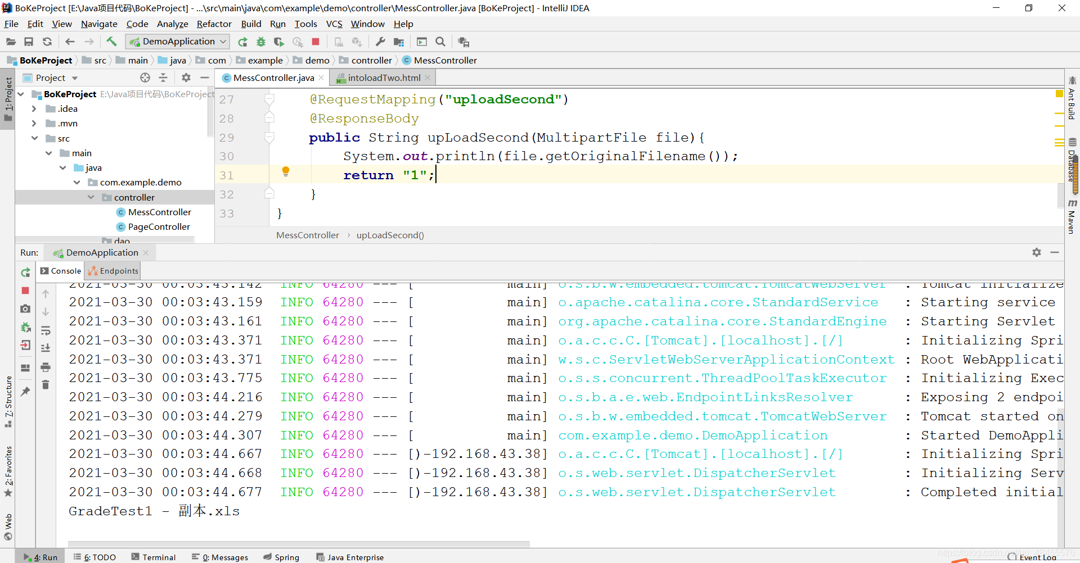
Task: Click the yellow inspection status indicator
Action: 1059,94
